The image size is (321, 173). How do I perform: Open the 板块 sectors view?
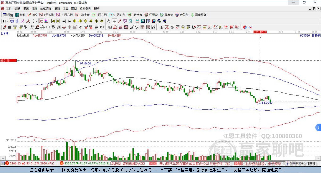tap(20, 15)
